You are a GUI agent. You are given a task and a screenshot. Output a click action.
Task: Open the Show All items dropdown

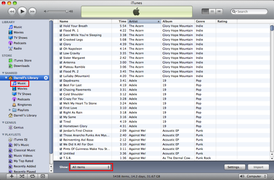[91, 167]
